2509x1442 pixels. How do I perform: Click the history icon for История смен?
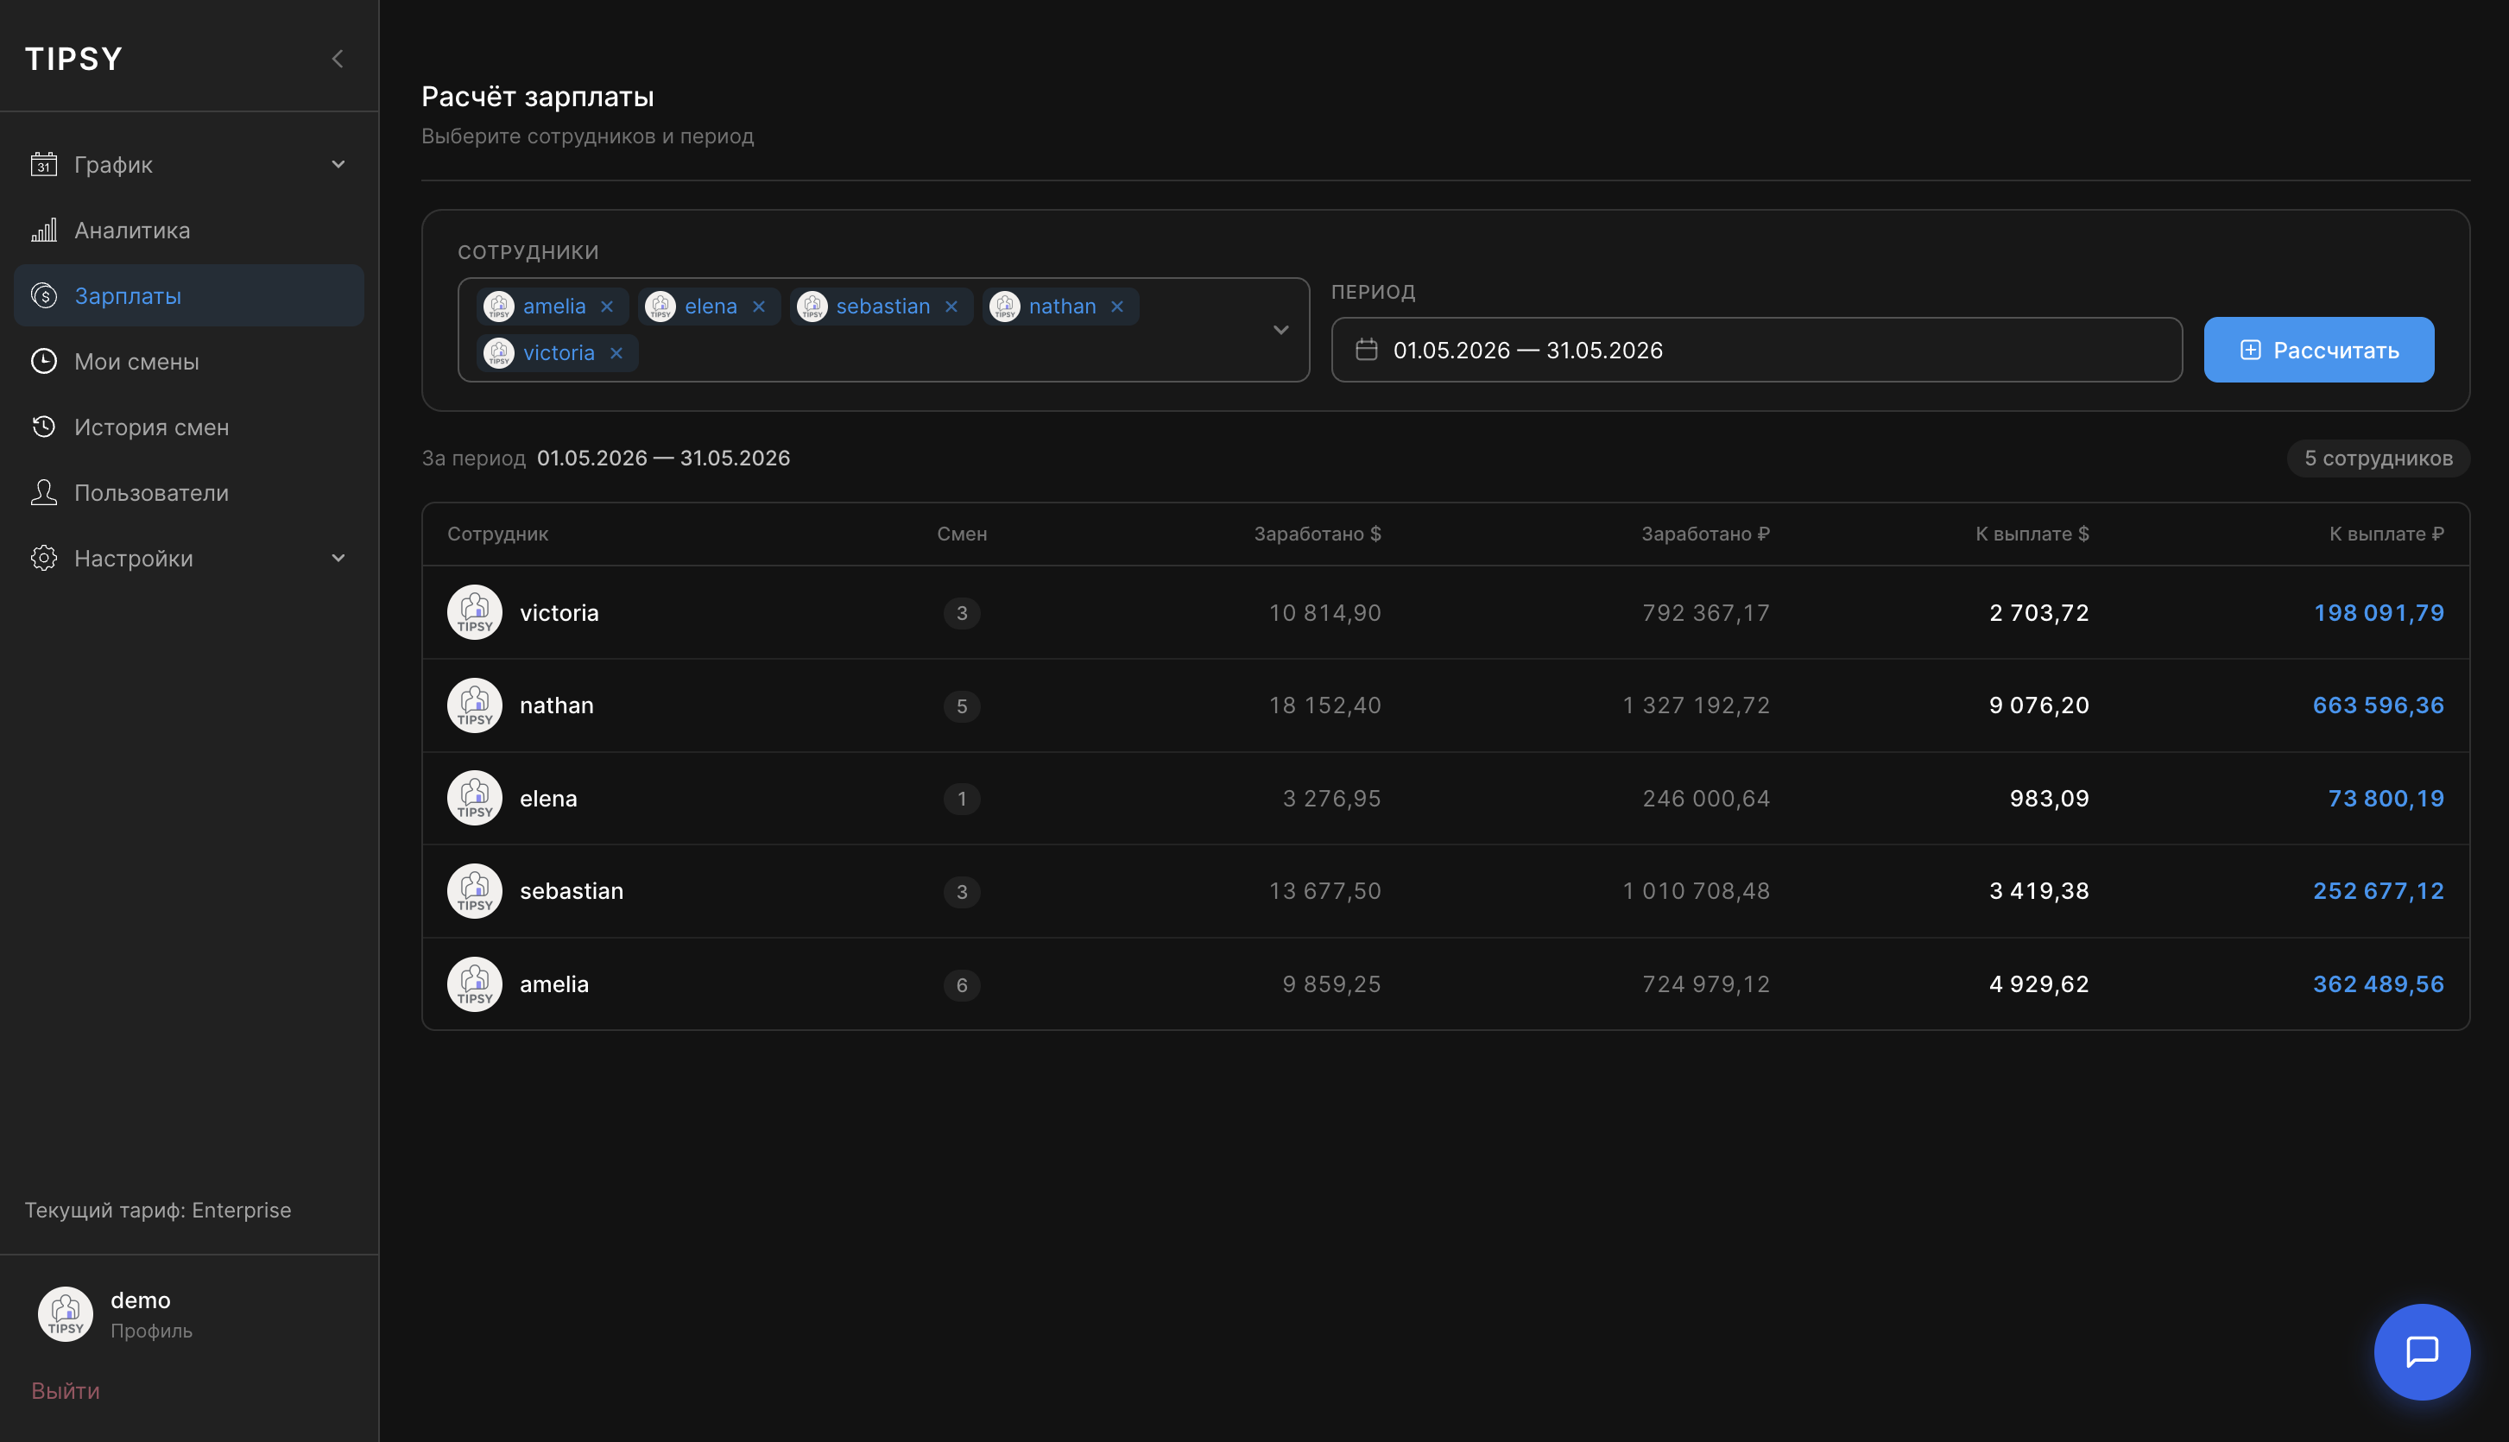(43, 427)
